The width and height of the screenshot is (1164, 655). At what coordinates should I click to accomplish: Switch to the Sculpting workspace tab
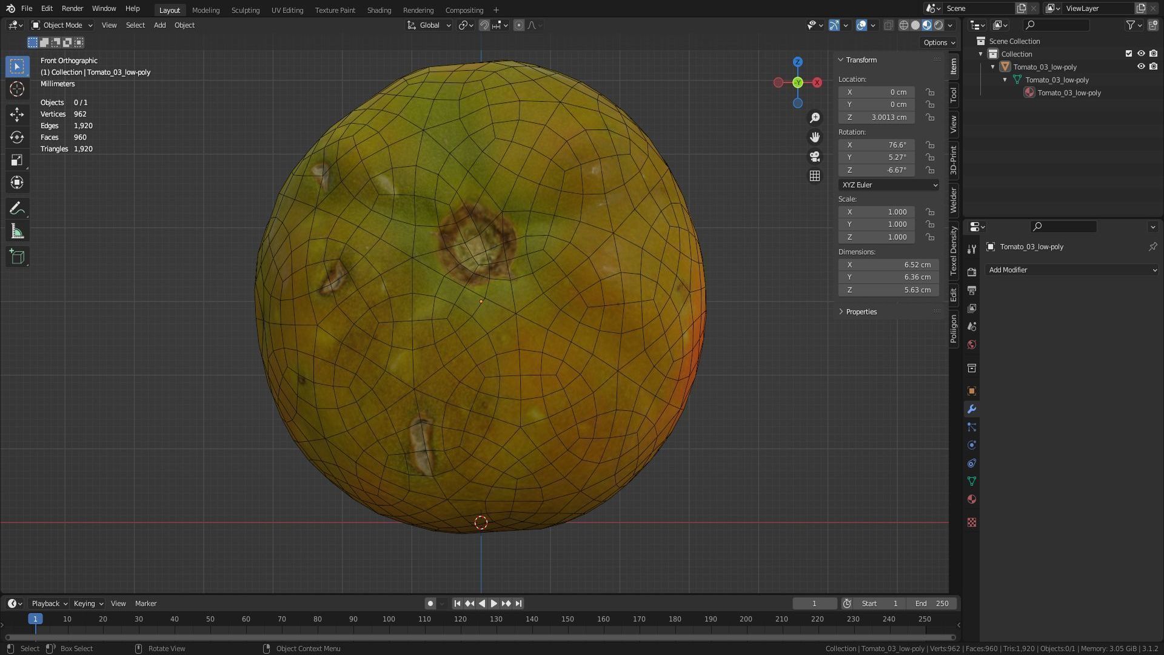(246, 10)
